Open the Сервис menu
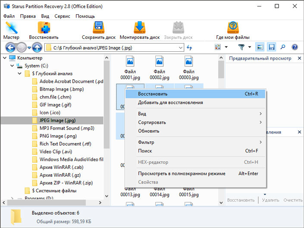Viewport: 304px width, 228px height. (x=62, y=16)
